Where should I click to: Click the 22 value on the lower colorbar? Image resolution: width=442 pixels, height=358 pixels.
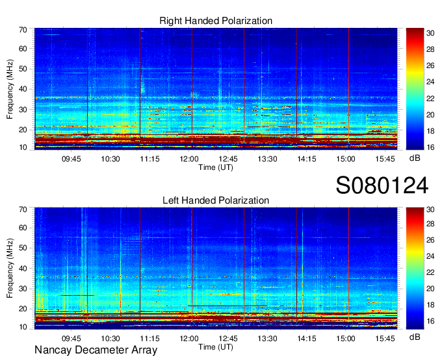(430, 272)
